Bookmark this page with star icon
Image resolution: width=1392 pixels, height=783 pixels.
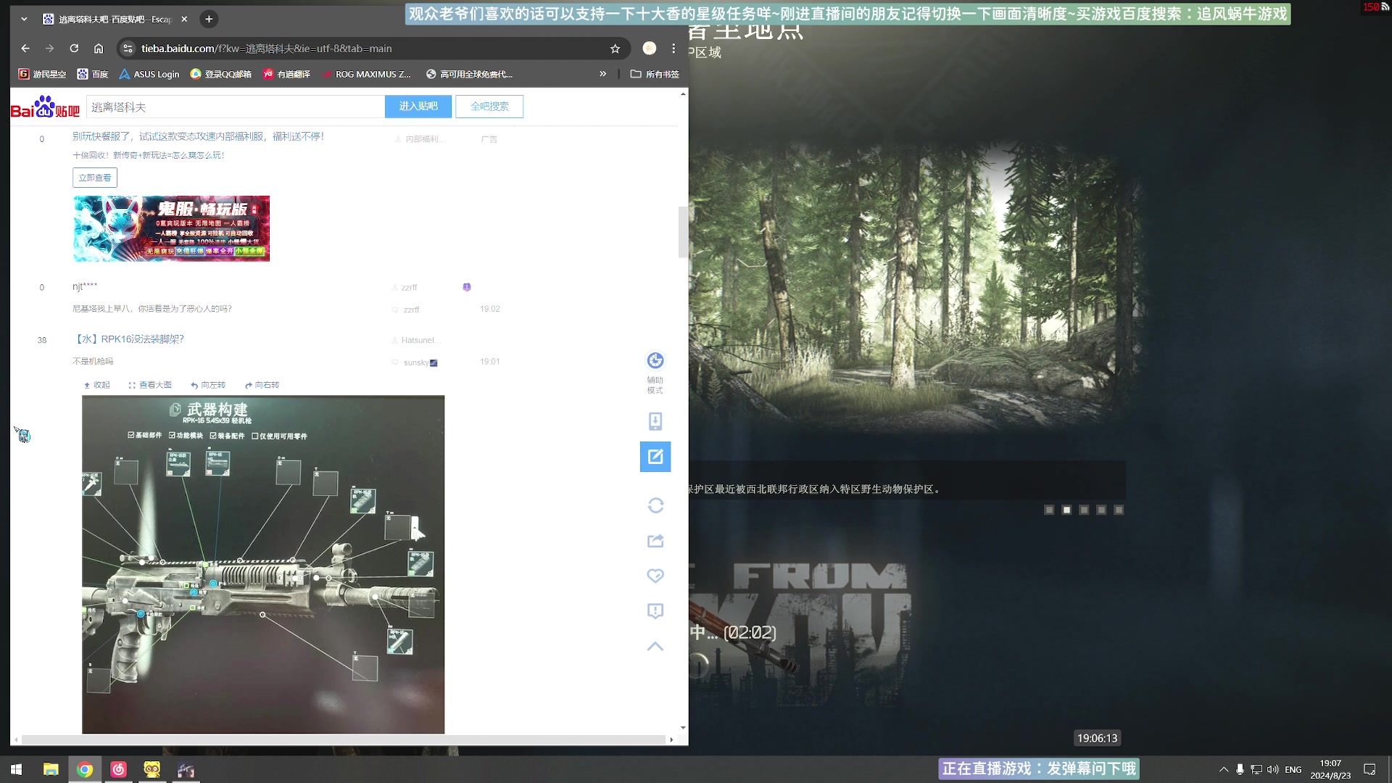(x=615, y=49)
